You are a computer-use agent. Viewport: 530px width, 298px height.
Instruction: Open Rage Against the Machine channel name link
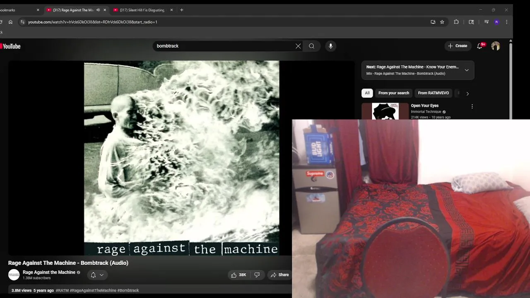tap(49, 272)
